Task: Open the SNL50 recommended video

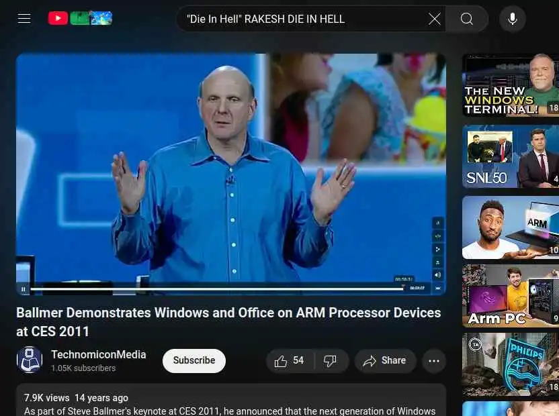Action: 511,156
